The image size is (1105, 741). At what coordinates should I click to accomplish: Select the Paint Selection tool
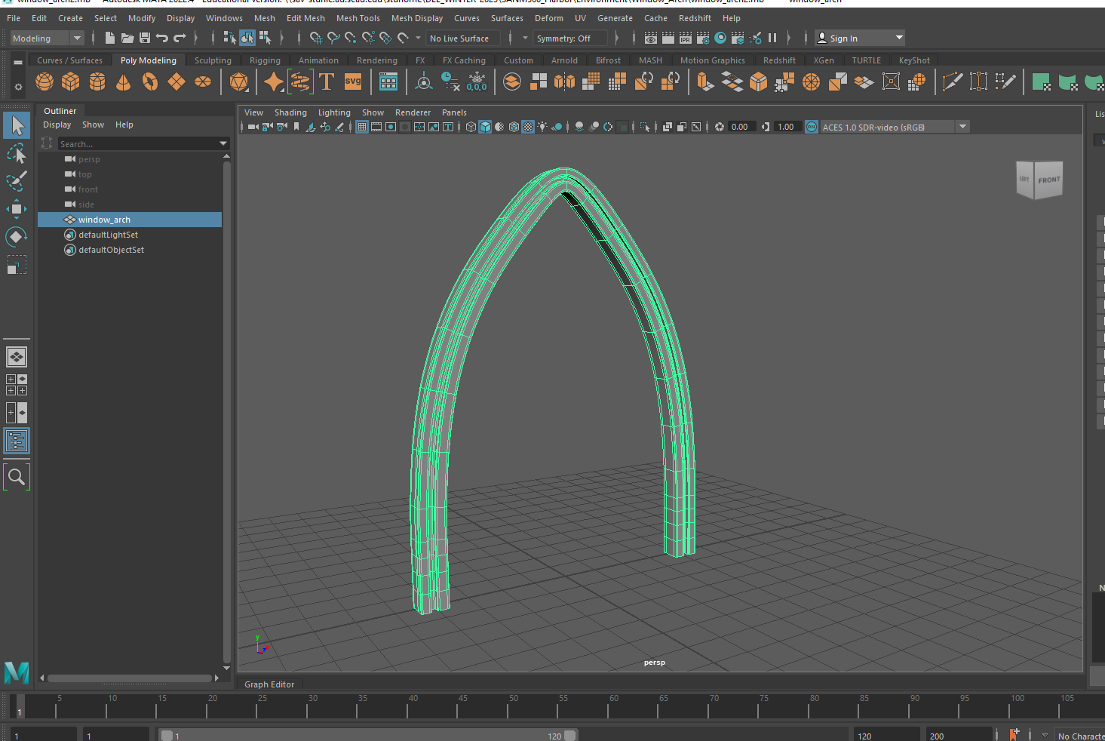pos(16,181)
